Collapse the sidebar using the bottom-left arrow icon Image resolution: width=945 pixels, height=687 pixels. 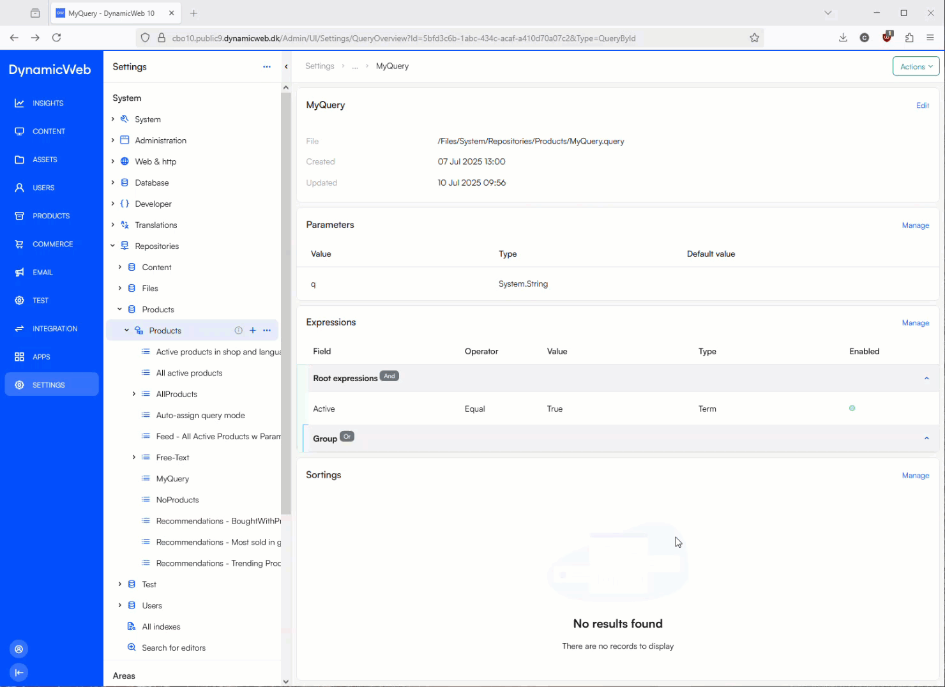pos(19,672)
